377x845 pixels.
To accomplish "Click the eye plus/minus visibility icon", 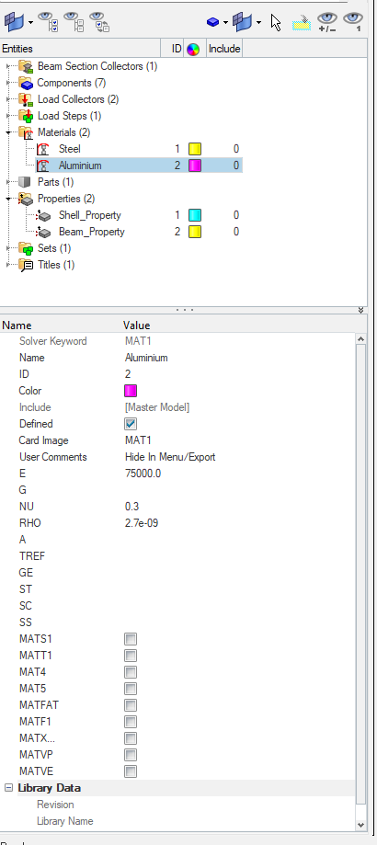I will click(x=327, y=23).
